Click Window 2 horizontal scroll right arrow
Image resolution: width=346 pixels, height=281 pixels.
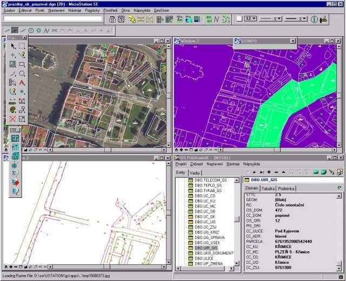(335, 150)
